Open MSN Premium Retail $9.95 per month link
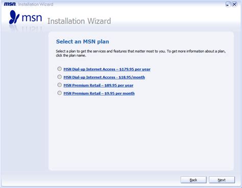This screenshot has height=188, width=242. tap(99, 93)
